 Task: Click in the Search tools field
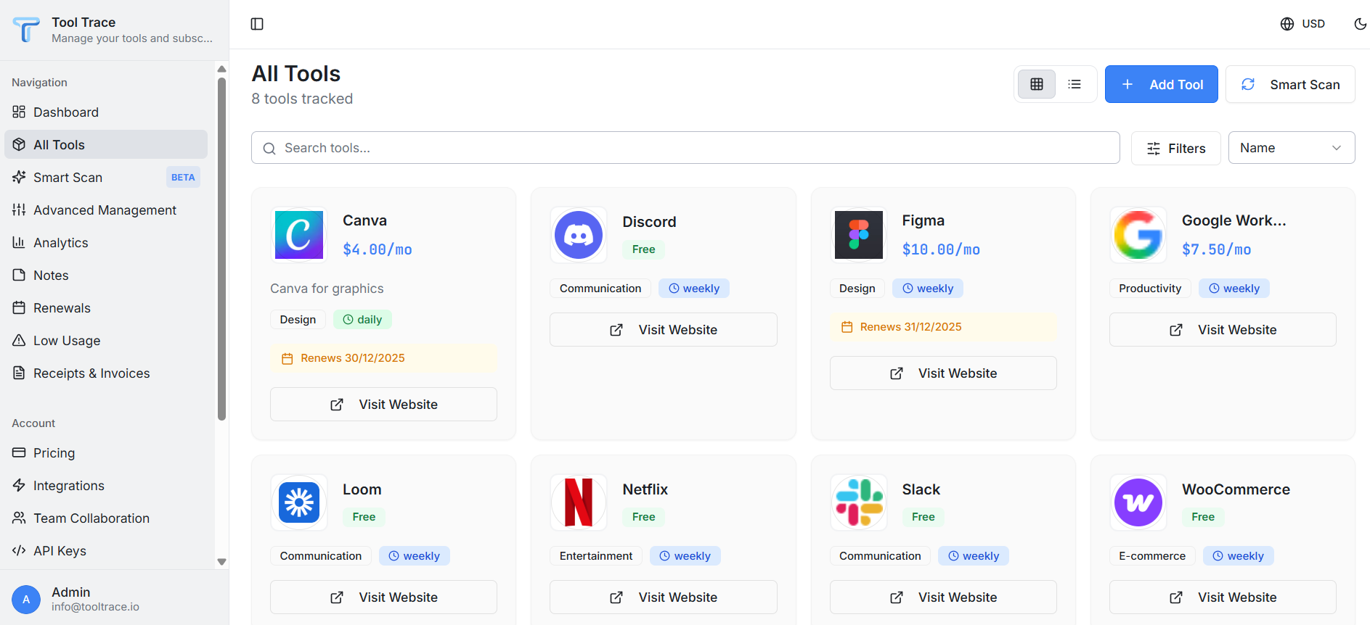pos(685,148)
